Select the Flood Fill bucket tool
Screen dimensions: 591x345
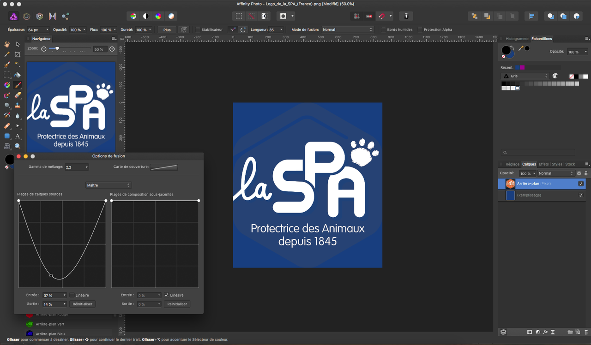[18, 75]
